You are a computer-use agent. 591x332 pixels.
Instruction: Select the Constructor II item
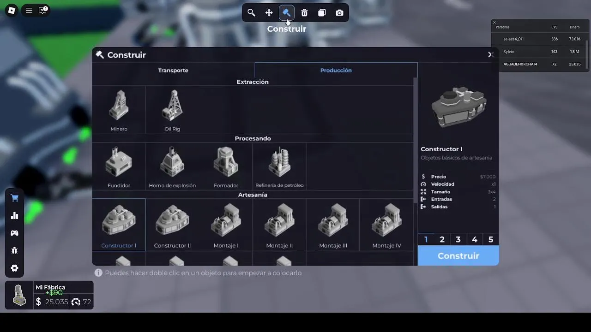(172, 225)
